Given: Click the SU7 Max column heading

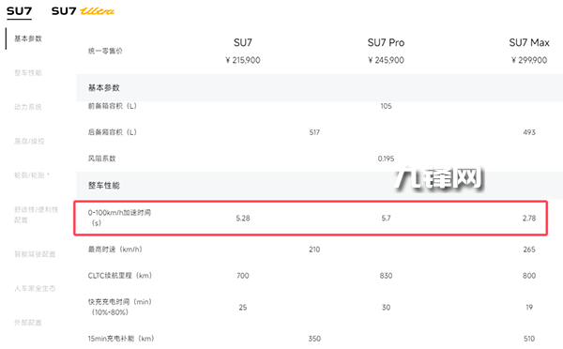Looking at the screenshot, I should (x=529, y=43).
